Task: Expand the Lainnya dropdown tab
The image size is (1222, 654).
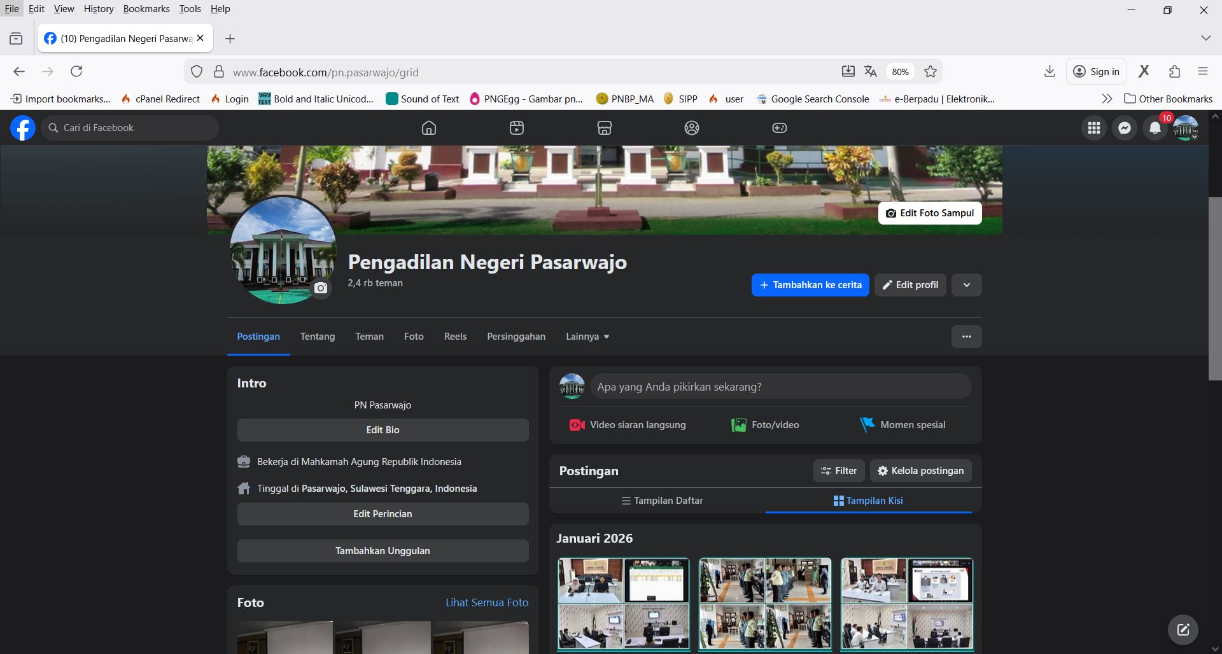Action: 587,337
